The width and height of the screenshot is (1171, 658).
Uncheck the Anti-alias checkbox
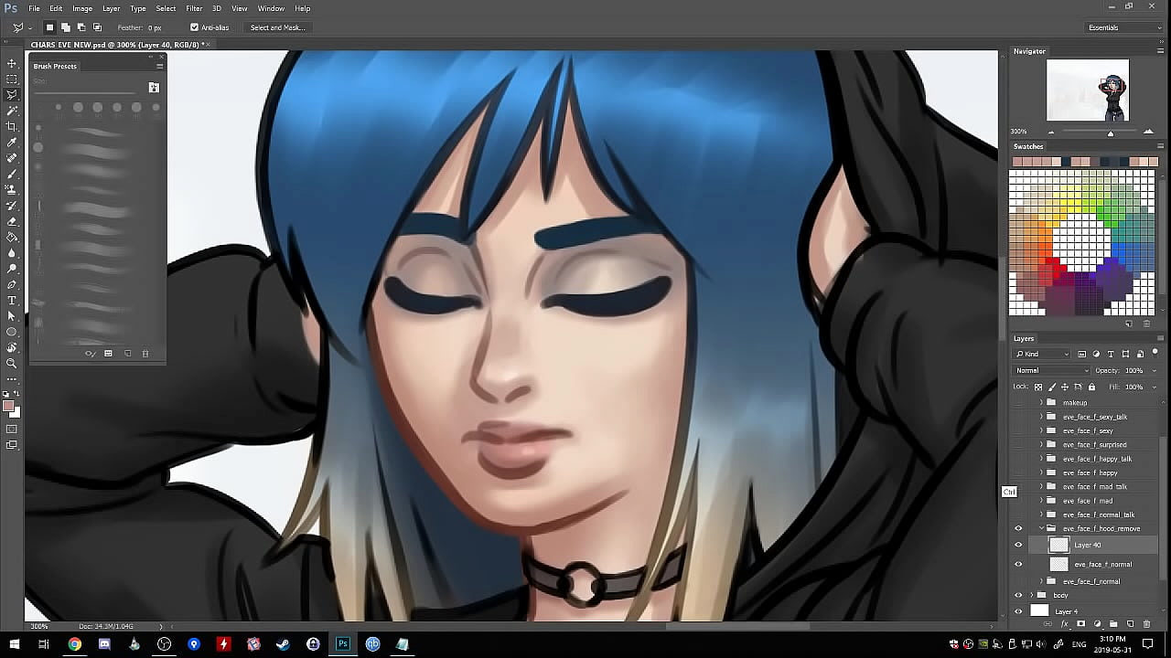point(194,27)
